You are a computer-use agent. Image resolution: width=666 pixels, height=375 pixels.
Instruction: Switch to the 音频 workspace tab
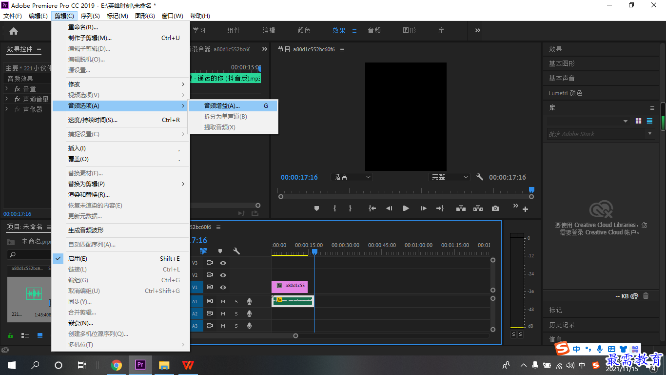coord(374,30)
